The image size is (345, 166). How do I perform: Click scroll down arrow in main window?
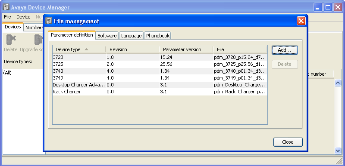338,151
